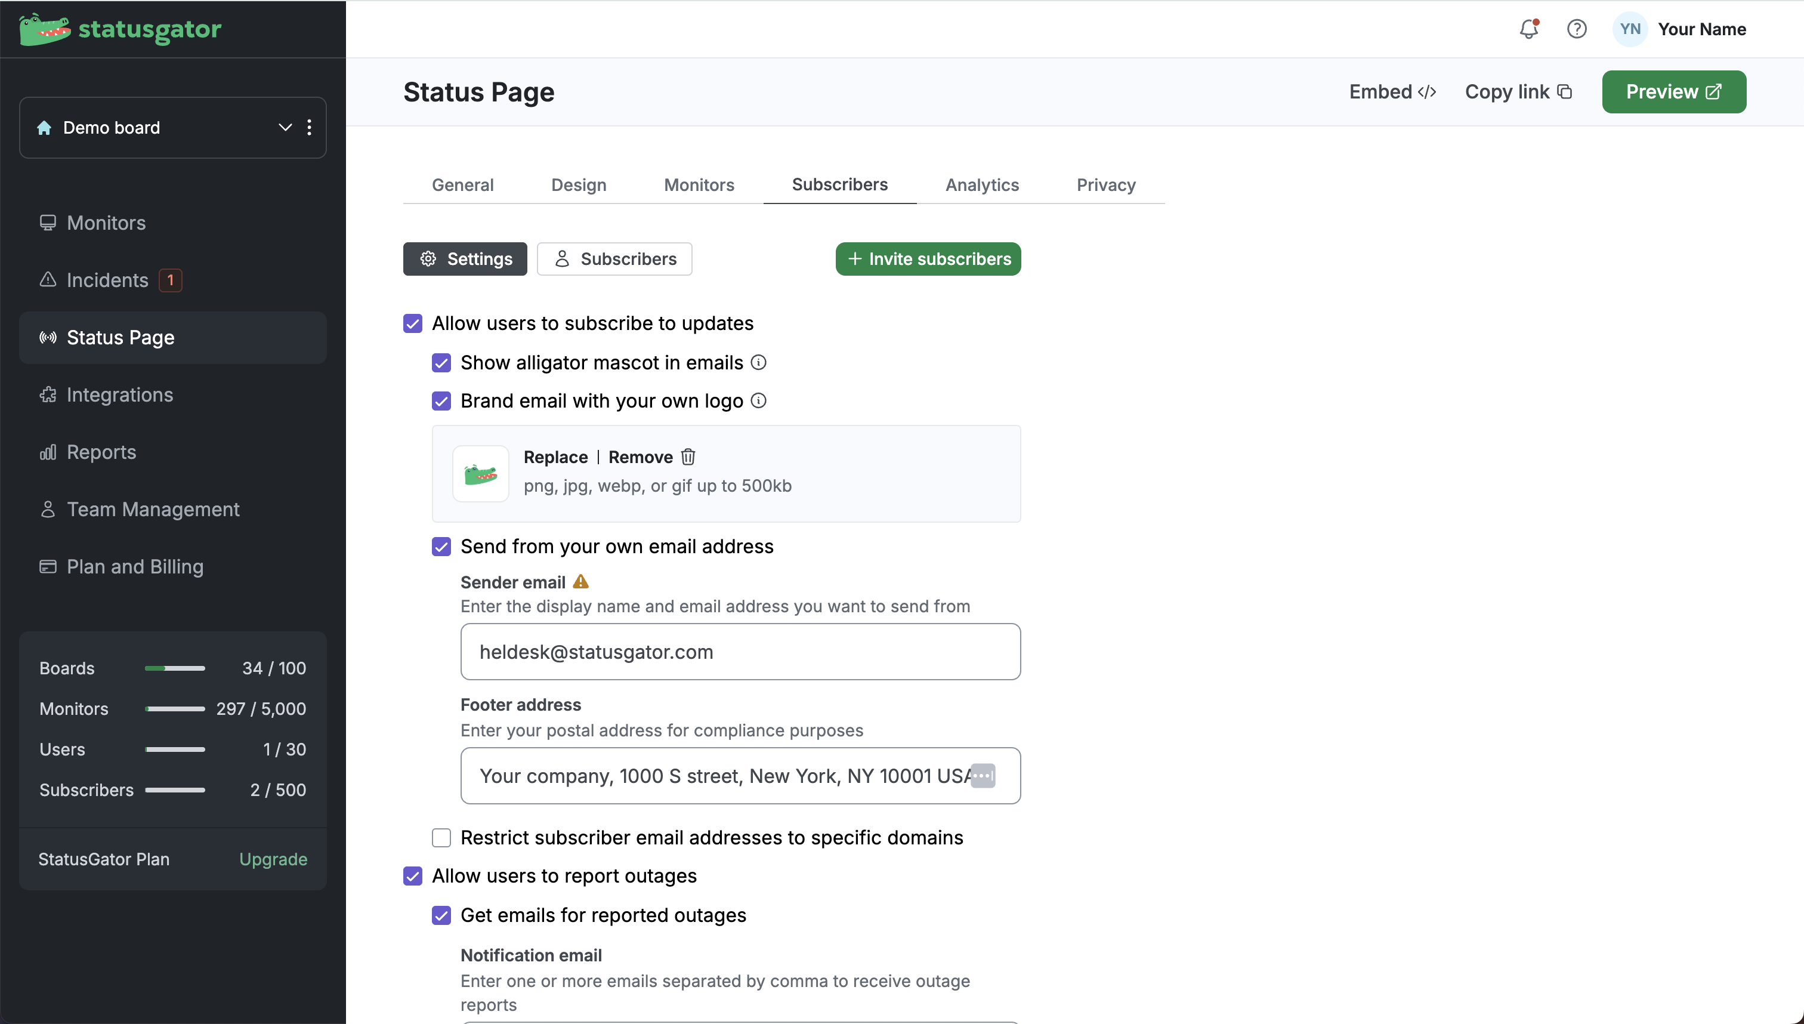Viewport: 1804px width, 1024px height.
Task: Toggle Allow users to report outages
Action: click(x=413, y=876)
